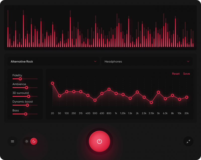201x160 pixels.
Task: Select the 1k frequency label
Action: (x=116, y=113)
